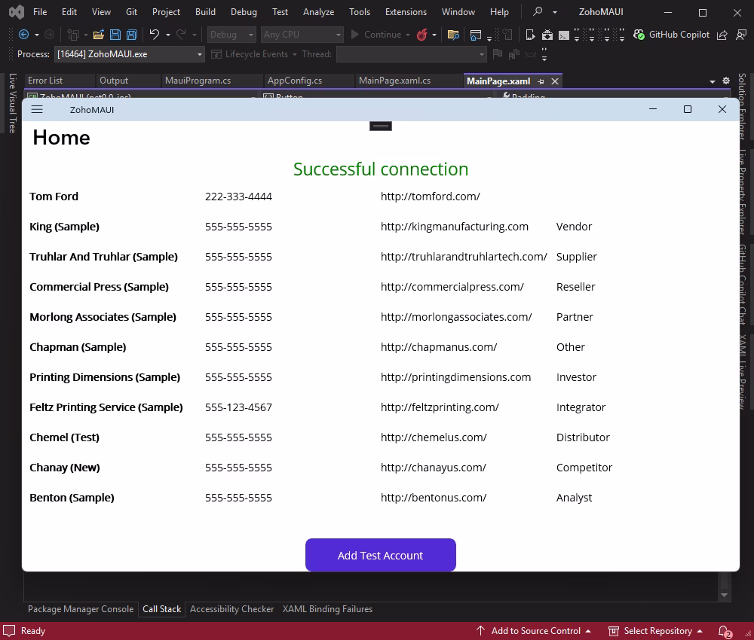Click the Continue play button
Viewport: 754px width, 640px height.
click(x=355, y=35)
